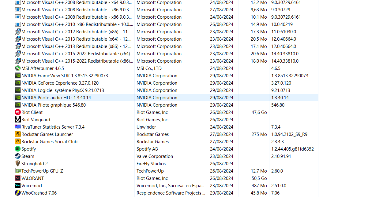Click the '9,63 Mo' size cell
This screenshot has height=197, width=383.
click(259, 10)
